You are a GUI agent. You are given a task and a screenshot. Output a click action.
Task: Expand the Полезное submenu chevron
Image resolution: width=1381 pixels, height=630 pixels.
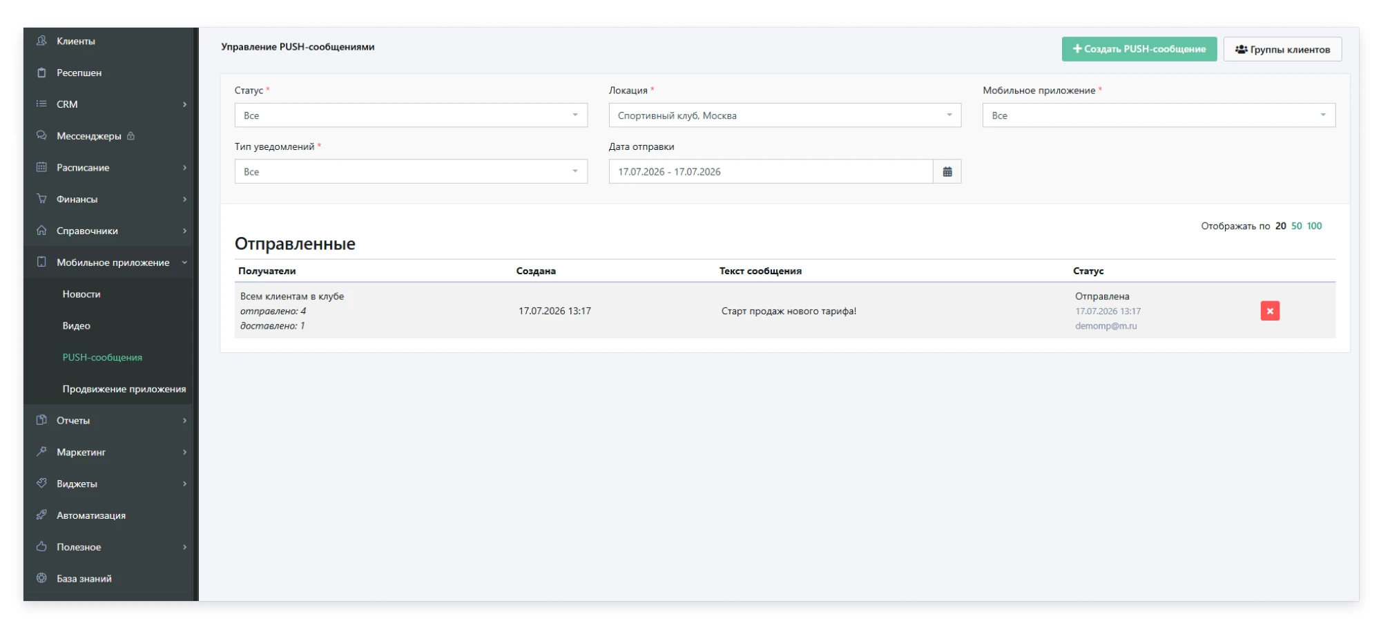point(184,547)
